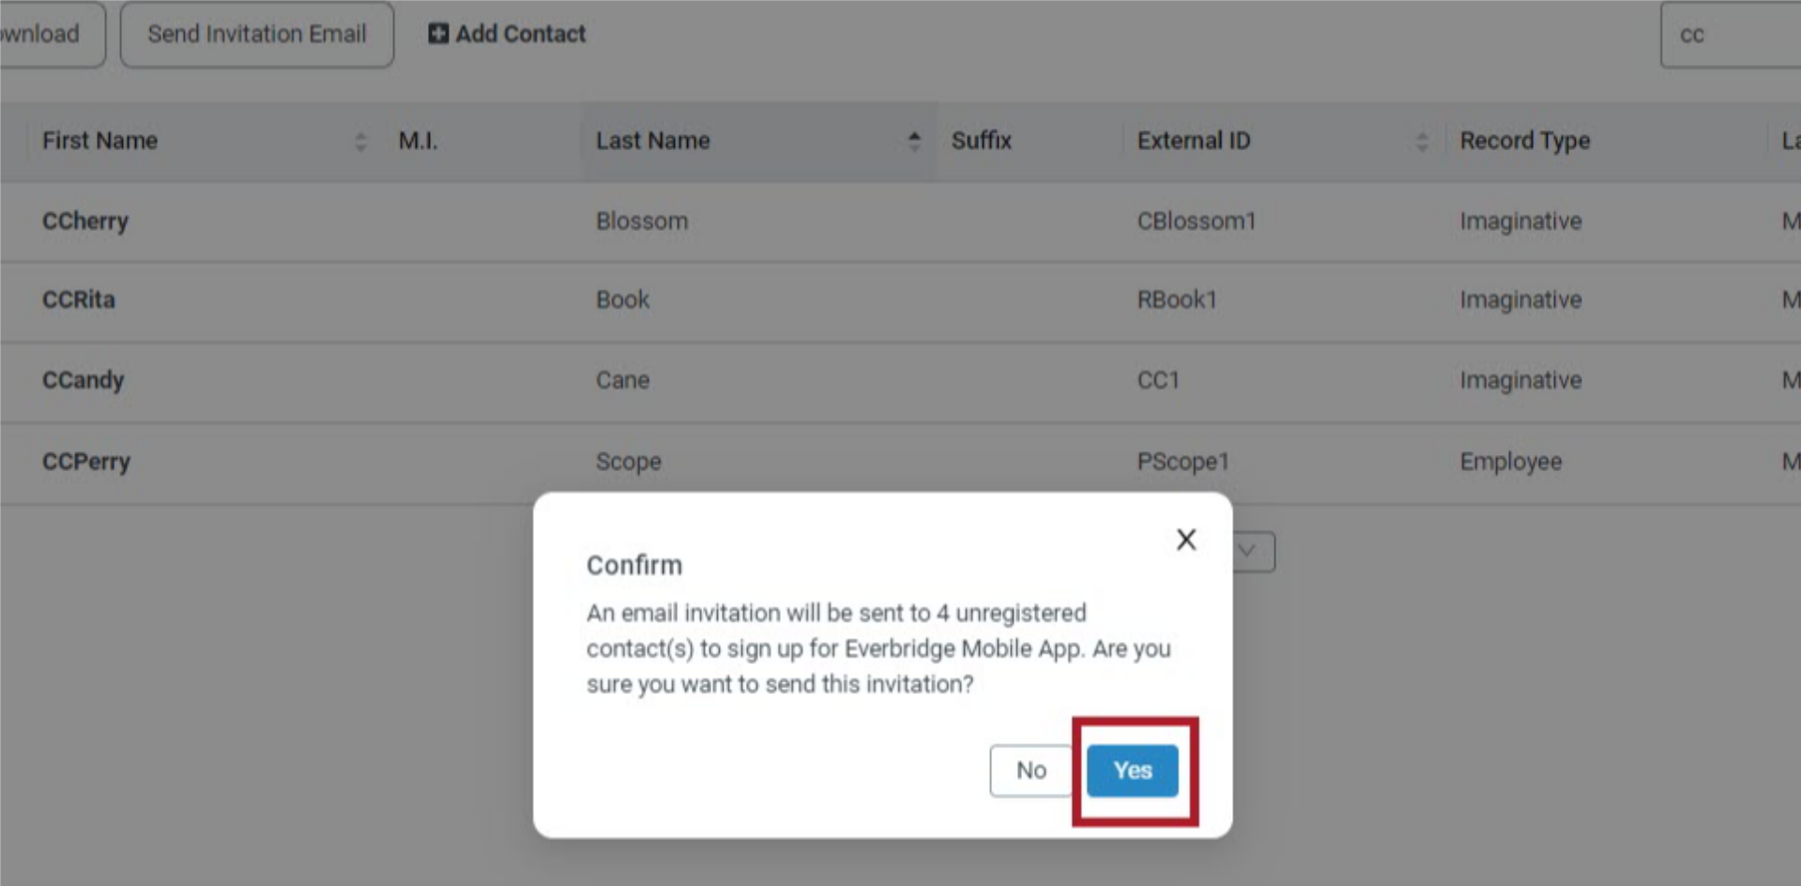Click the Download button
The height and width of the screenshot is (886, 1801).
click(x=38, y=34)
